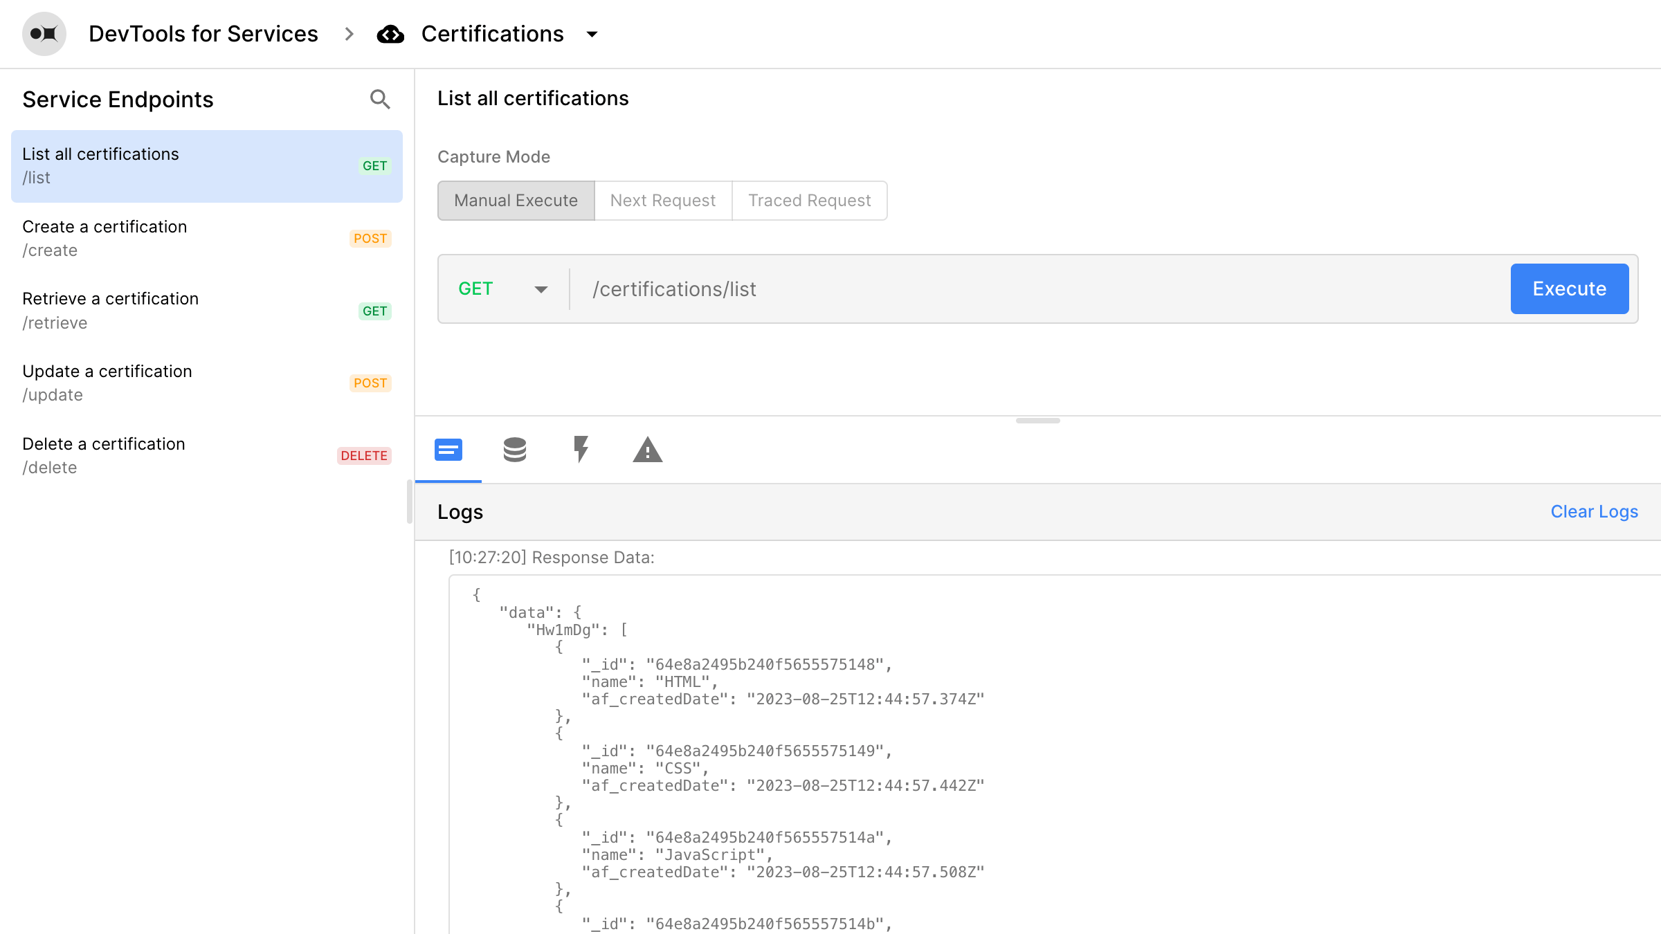Click the POST badge on /create
This screenshot has height=934, width=1661.
coord(370,239)
